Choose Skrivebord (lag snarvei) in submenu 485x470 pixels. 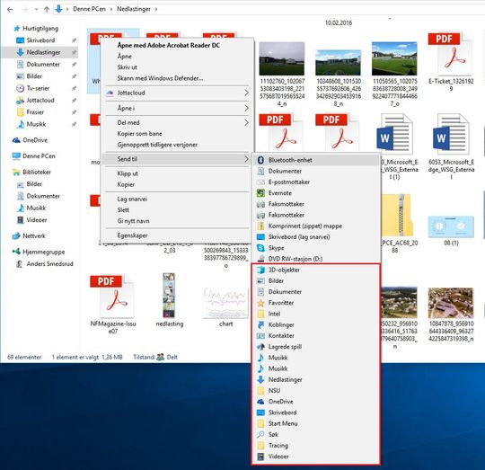pyautogui.click(x=299, y=237)
